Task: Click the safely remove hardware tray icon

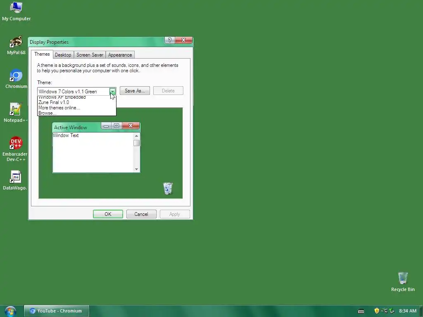Action: 392,311
